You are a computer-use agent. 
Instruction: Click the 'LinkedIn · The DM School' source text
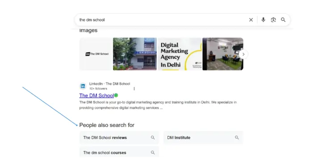(109, 84)
